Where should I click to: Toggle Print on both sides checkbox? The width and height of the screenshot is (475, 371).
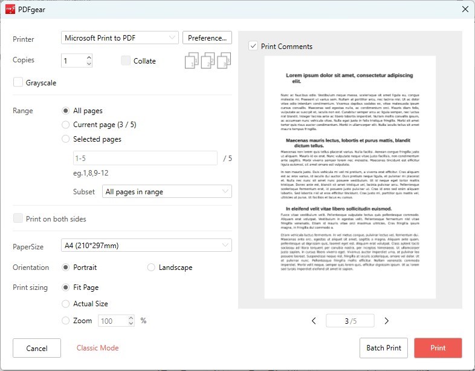pos(18,218)
